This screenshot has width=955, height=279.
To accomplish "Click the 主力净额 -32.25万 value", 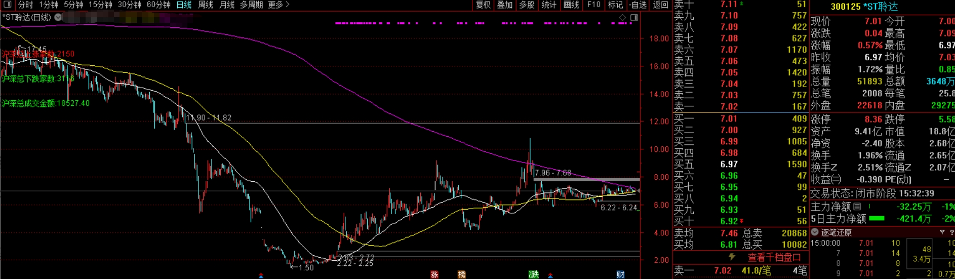I will [x=913, y=207].
